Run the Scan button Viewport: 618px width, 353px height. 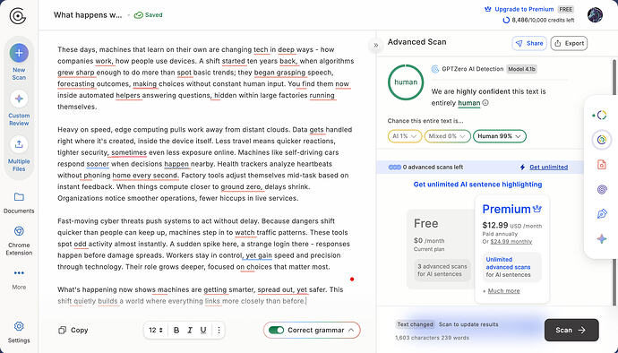[x=571, y=330]
